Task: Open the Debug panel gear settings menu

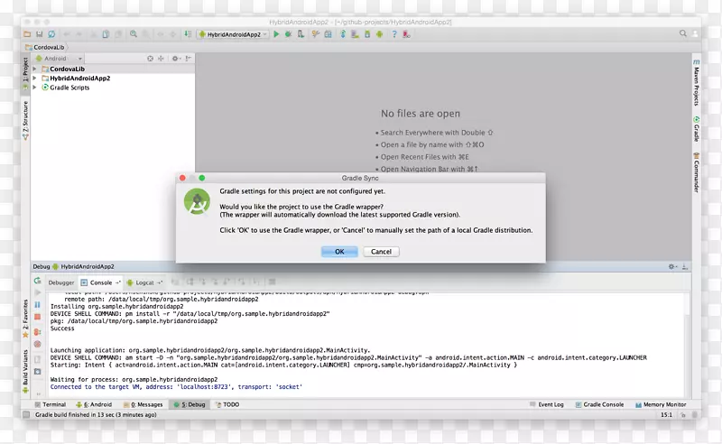Action: click(x=672, y=267)
